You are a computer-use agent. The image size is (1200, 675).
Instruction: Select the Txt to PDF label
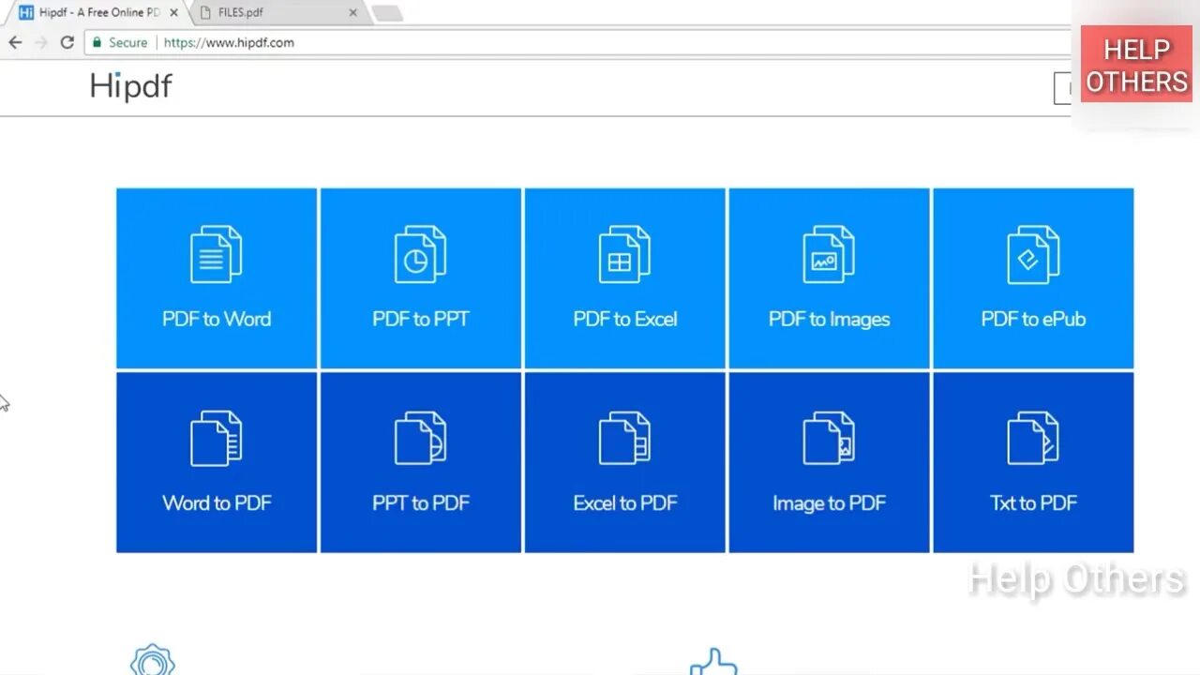click(1033, 502)
